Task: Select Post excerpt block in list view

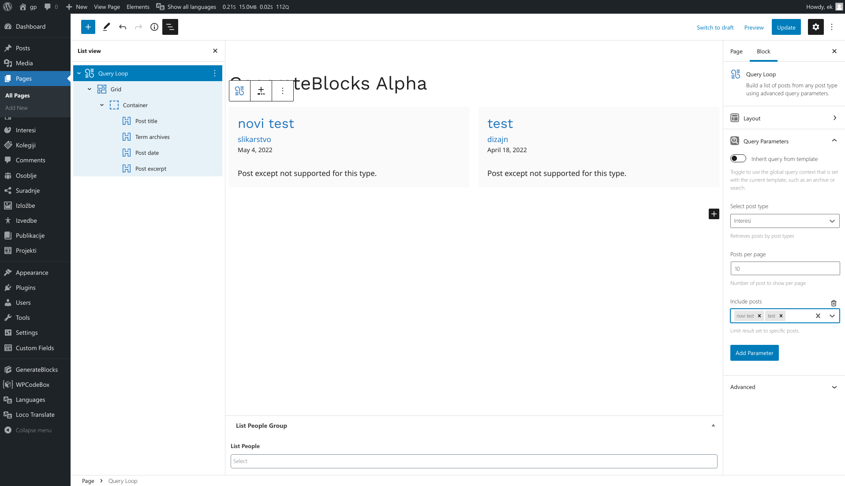Action: pyautogui.click(x=151, y=168)
